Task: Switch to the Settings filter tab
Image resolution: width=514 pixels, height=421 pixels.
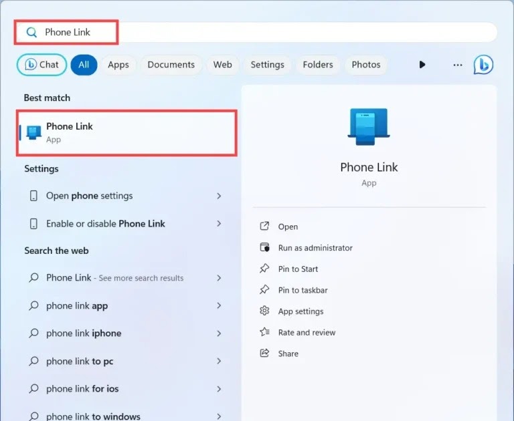Action: click(x=268, y=65)
